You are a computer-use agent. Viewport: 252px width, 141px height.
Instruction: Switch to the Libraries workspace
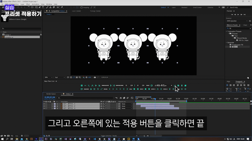[210, 8]
